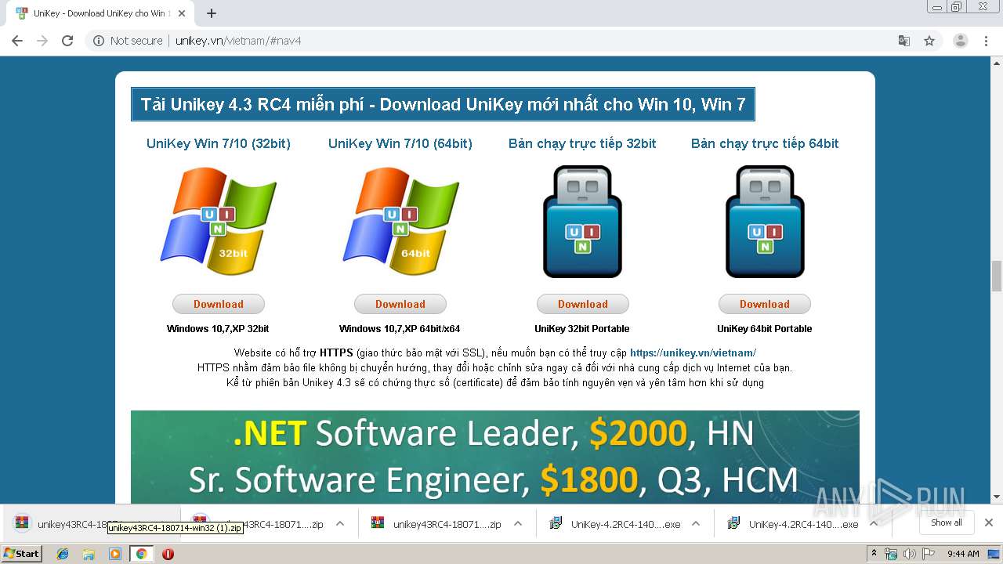Click the 32bit portable USB drive image
Image resolution: width=1003 pixels, height=564 pixels.
coord(582,222)
